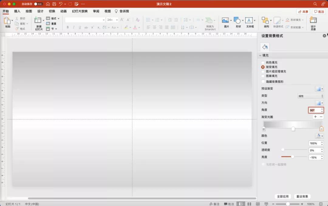Select 图片或纹理填充 option
328x206 pixels.
tap(263, 71)
